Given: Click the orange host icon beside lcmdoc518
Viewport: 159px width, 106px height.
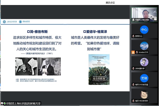Looking at the screenshot, I should (134, 52).
